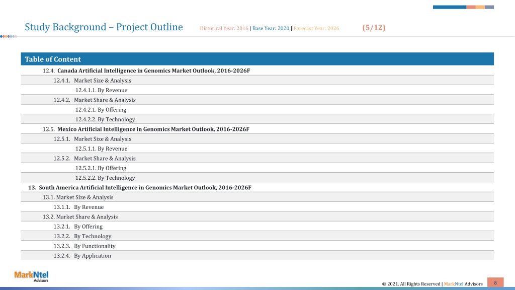Screen dimensions: 515x290
Task: Select row 13.2.3. By Functionality
Action: click(257, 246)
